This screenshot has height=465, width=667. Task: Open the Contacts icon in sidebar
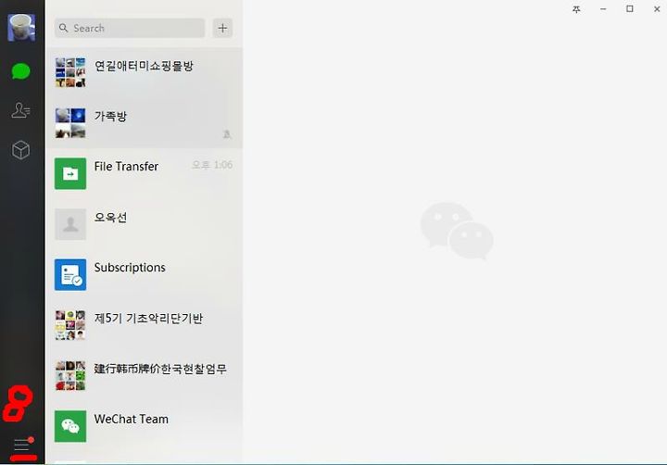click(20, 110)
